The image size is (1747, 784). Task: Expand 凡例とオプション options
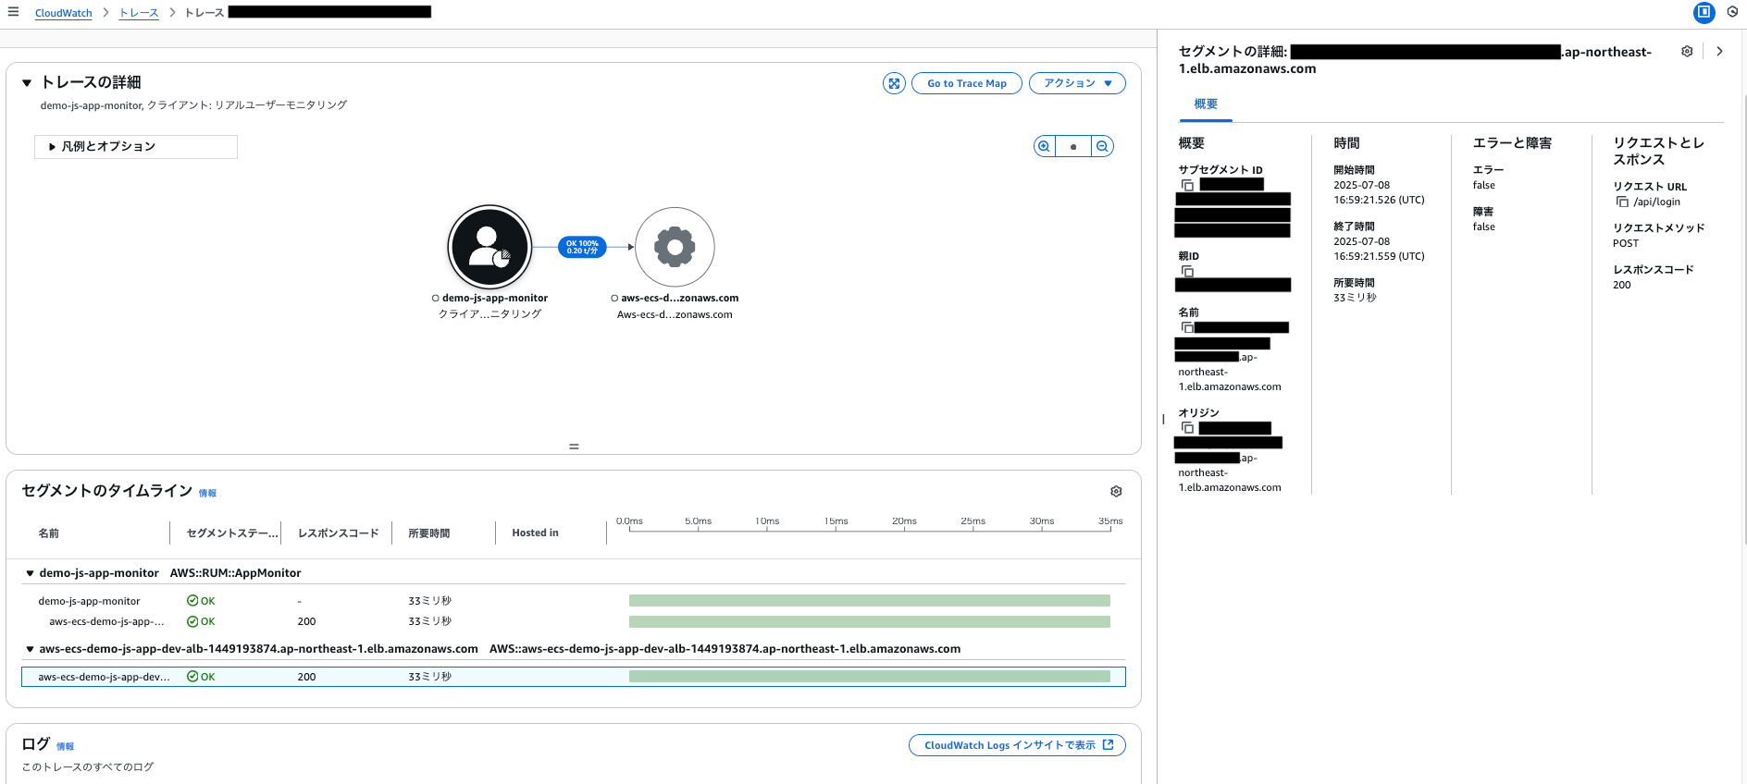pos(136,147)
